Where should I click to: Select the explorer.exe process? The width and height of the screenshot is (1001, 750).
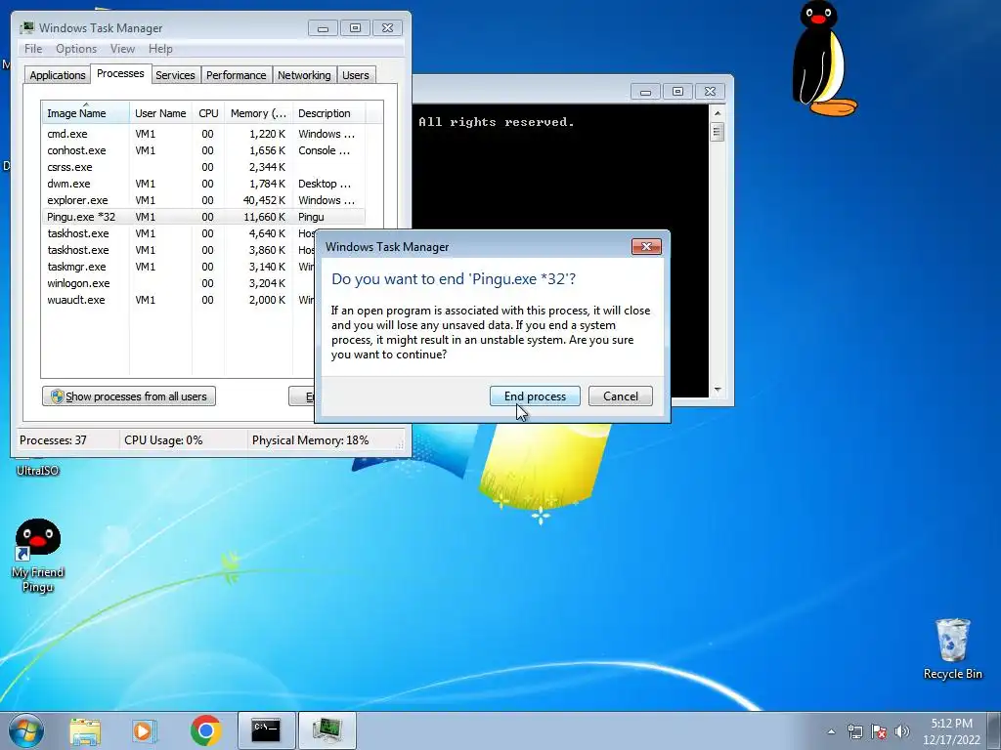(x=203, y=200)
